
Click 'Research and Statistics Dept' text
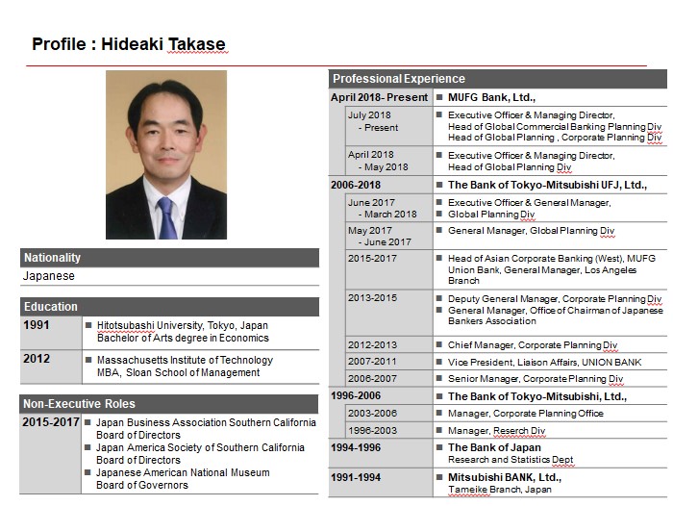[x=511, y=460]
